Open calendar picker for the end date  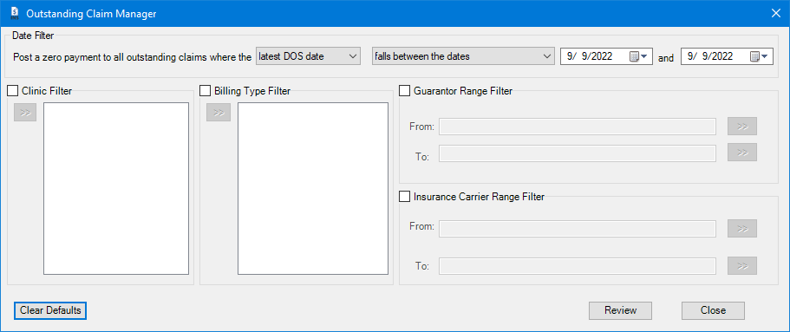760,57
